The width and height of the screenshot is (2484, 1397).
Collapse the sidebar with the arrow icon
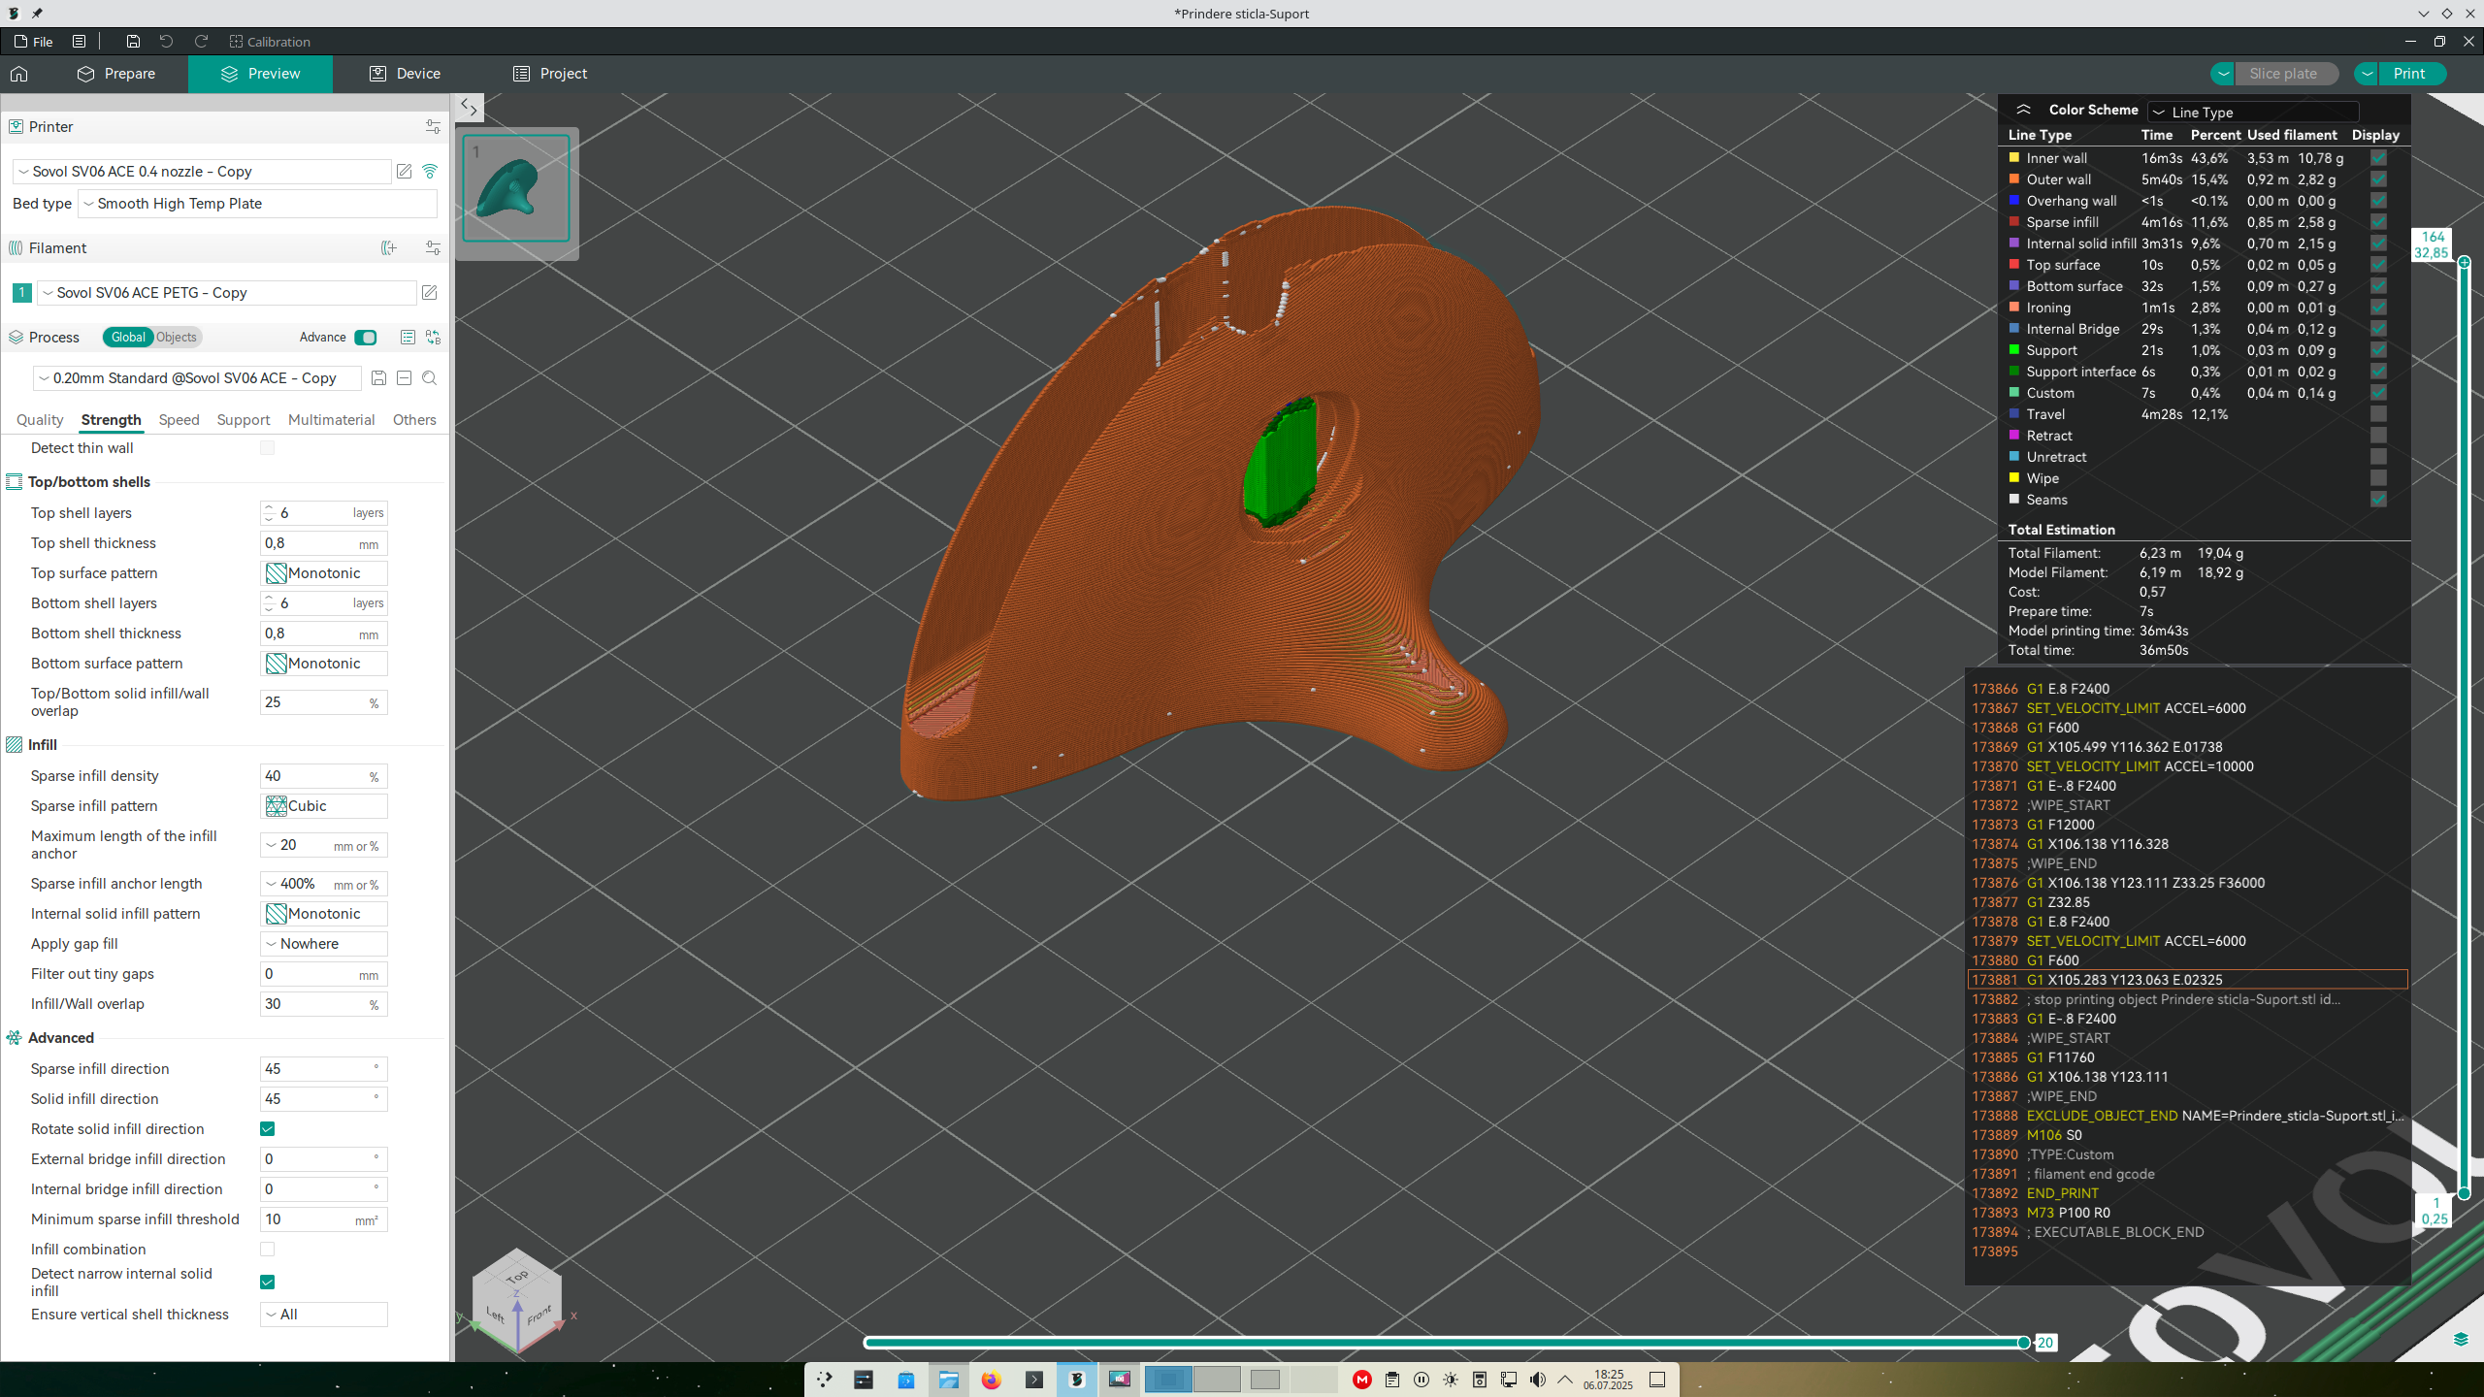(x=470, y=108)
